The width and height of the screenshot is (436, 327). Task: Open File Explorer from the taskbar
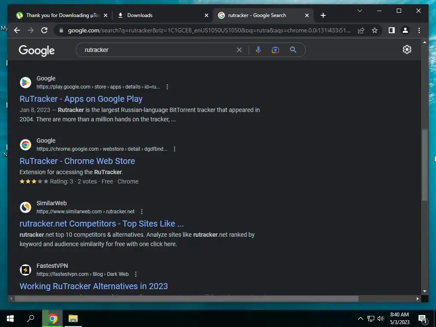click(x=73, y=318)
